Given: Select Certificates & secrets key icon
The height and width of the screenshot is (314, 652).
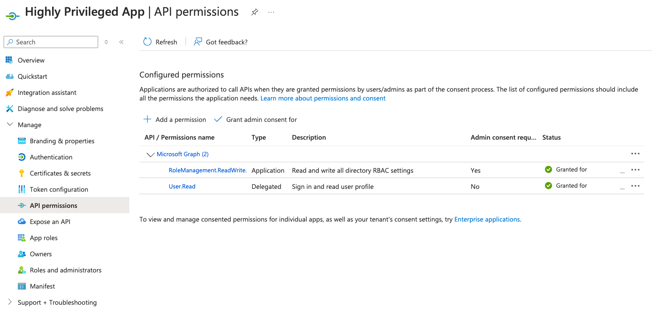Looking at the screenshot, I should (21, 173).
